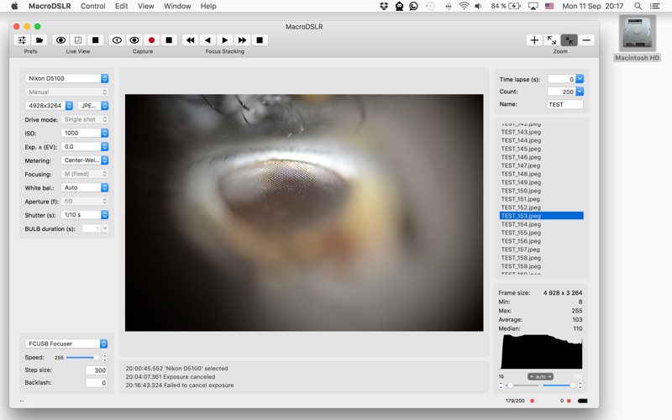672x420 pixels.
Task: Click the open folder icon in toolbar
Action: coord(39,40)
